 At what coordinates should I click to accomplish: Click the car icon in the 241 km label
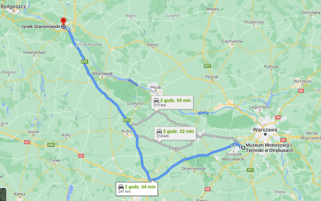coord(121,187)
